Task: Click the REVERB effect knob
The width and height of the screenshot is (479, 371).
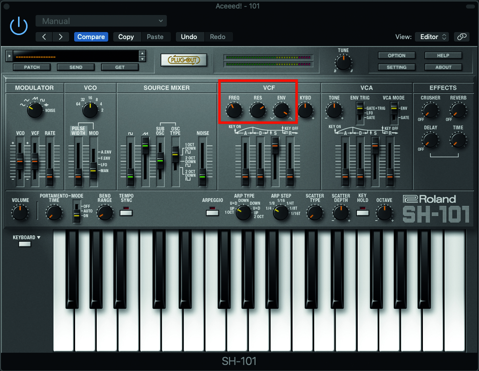Action: [x=458, y=110]
